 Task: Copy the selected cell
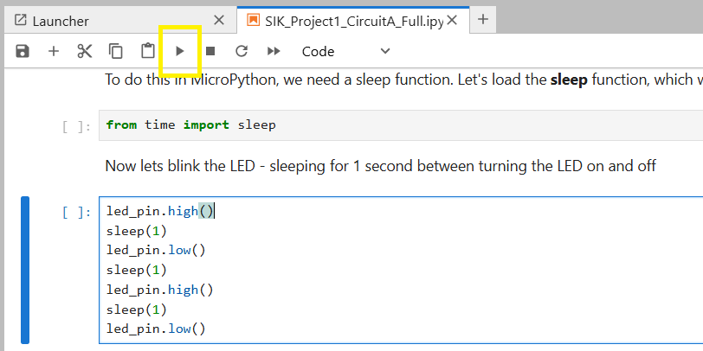pos(115,52)
